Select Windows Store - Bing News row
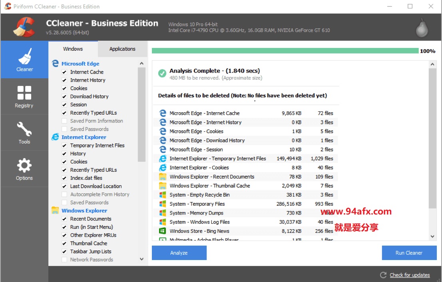Image resolution: width=442 pixels, height=282 pixels. click(246, 231)
